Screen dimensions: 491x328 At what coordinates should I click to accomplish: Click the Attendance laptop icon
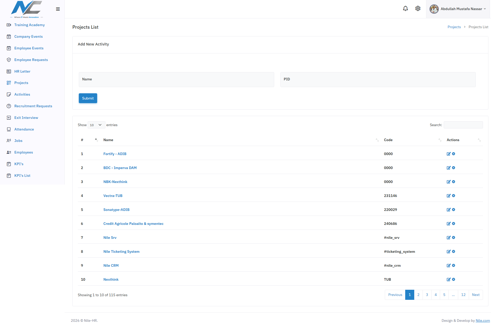point(9,129)
